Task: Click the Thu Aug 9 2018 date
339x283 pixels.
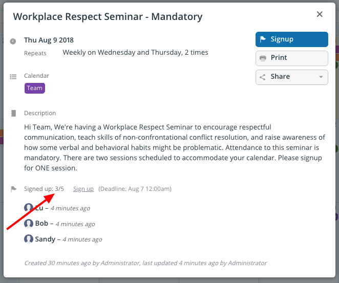Action: 49,40
